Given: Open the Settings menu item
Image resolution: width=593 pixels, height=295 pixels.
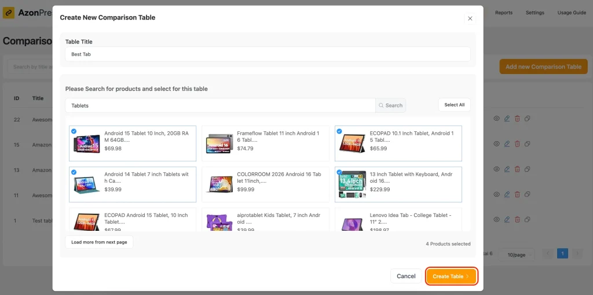Looking at the screenshot, I should tap(535, 13).
